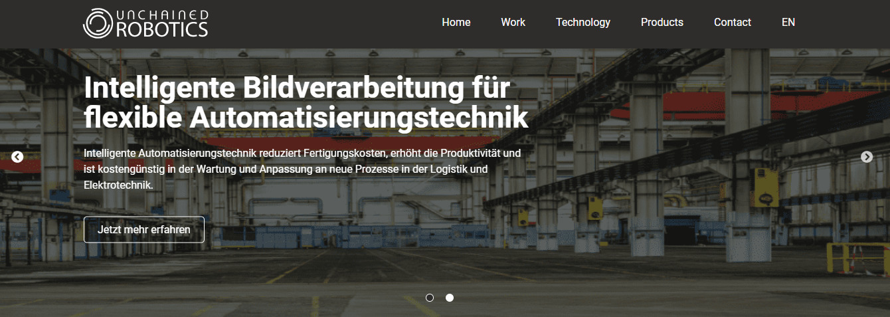Select the first carousel dot indicator
The image size is (890, 317).
(430, 298)
